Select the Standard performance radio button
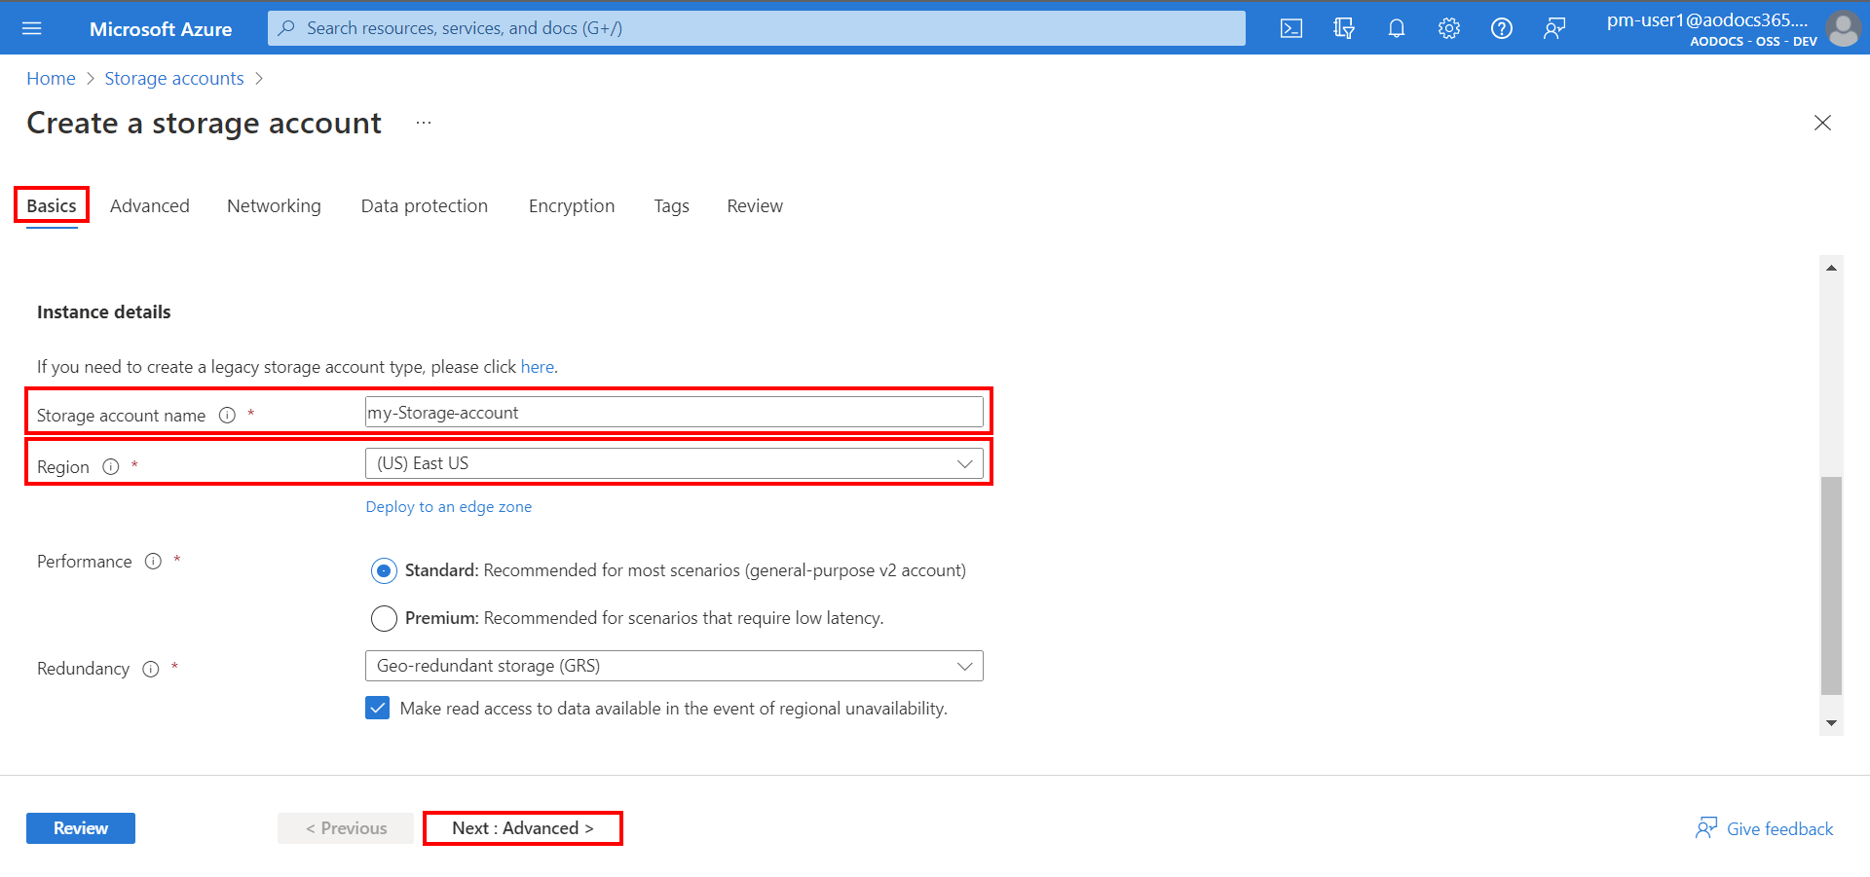The image size is (1870, 877). click(x=384, y=570)
